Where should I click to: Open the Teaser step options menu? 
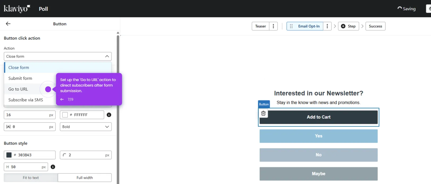point(273,26)
